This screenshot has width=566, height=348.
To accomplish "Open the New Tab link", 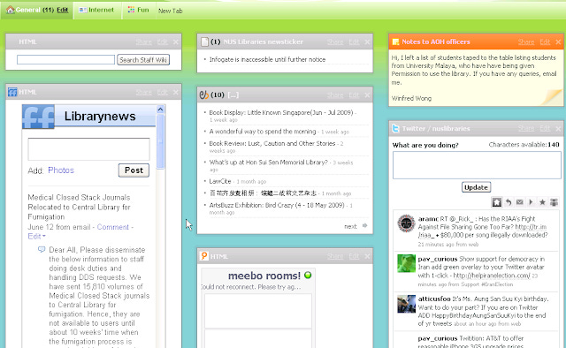I will click(171, 11).
